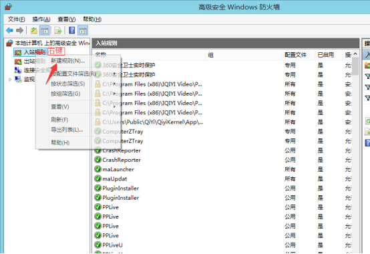Viewport: 370px width, 254px height.
Task: Open the 查看(V) context menu submenu
Action: click(60, 107)
